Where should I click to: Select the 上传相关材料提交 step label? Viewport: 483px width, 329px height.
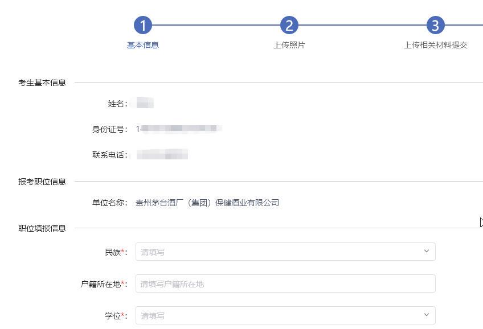coord(436,45)
